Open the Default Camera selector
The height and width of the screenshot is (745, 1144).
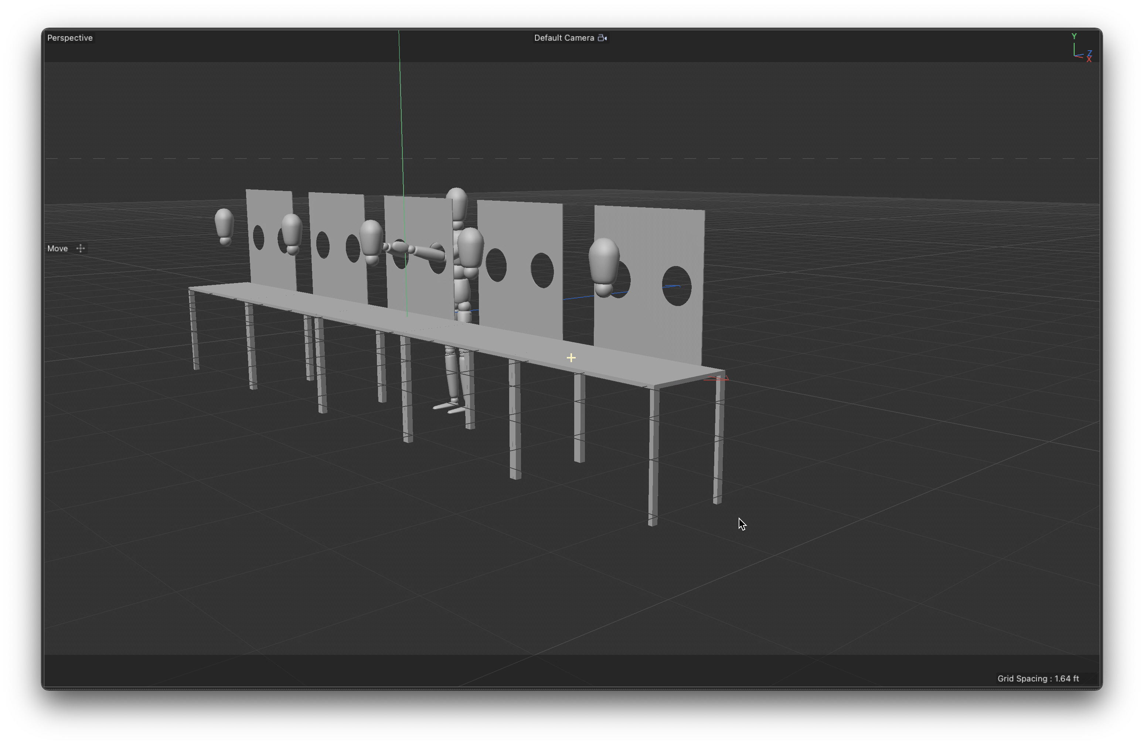(x=564, y=38)
